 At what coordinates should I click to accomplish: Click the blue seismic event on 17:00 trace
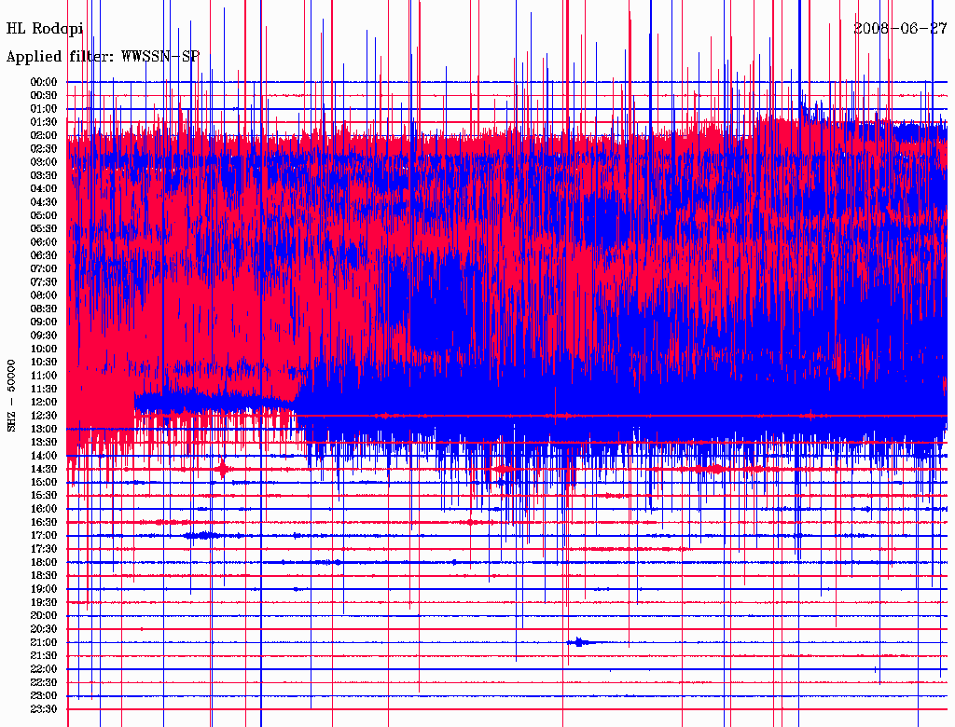coord(202,535)
